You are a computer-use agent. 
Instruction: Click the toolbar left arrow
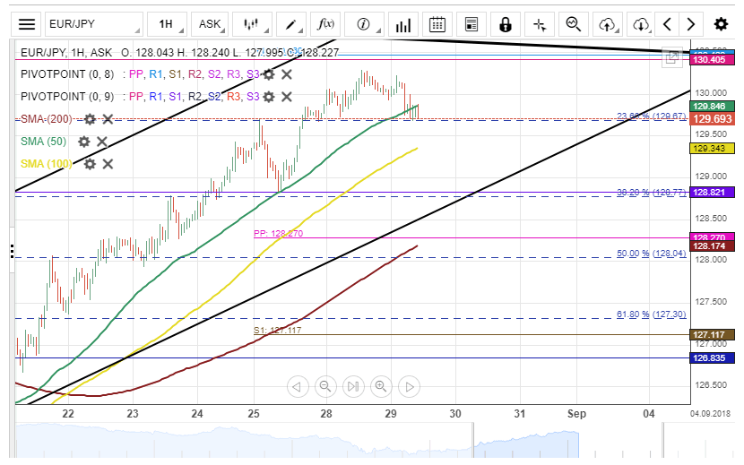667,24
